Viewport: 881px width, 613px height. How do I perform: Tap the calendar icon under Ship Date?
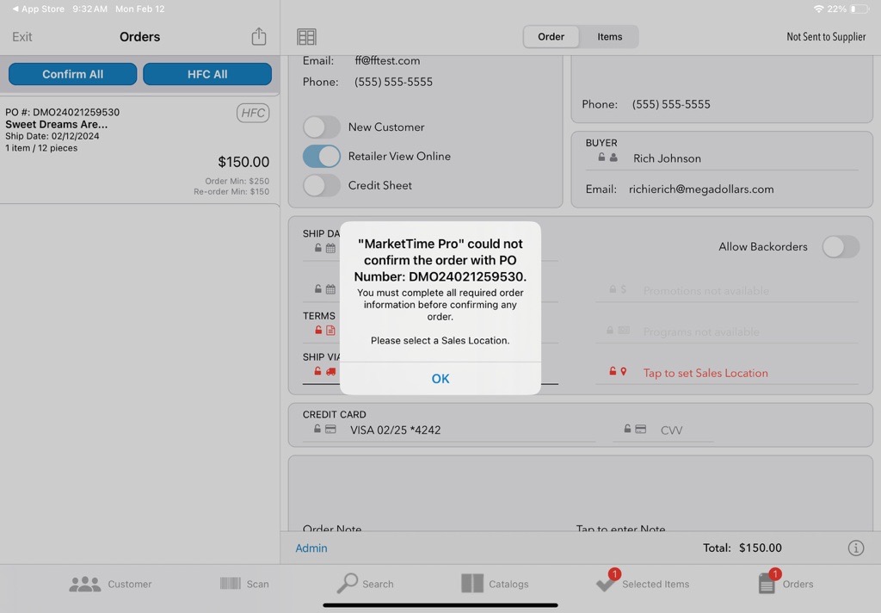pyautogui.click(x=330, y=248)
